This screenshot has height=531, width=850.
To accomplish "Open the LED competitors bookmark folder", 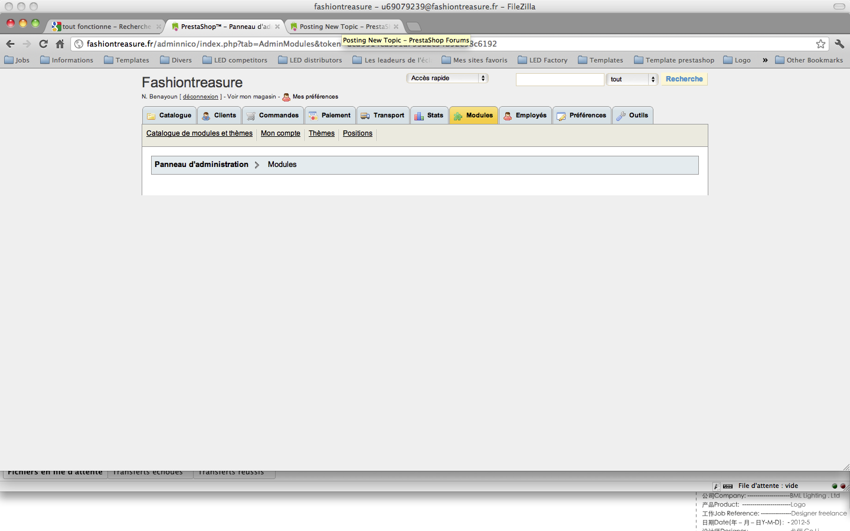I will coord(235,60).
